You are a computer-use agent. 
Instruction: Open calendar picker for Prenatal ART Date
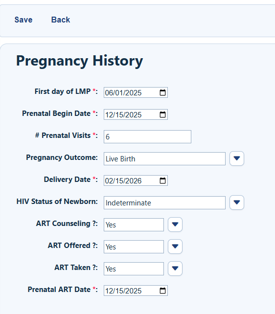click(x=162, y=291)
